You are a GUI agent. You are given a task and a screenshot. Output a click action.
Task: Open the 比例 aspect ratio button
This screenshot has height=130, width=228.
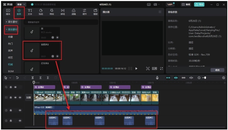tap(154, 69)
